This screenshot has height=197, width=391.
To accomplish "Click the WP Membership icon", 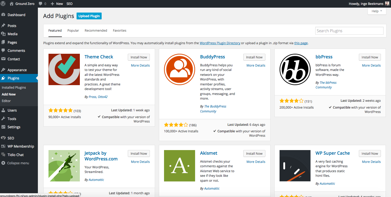I will click(3, 146).
